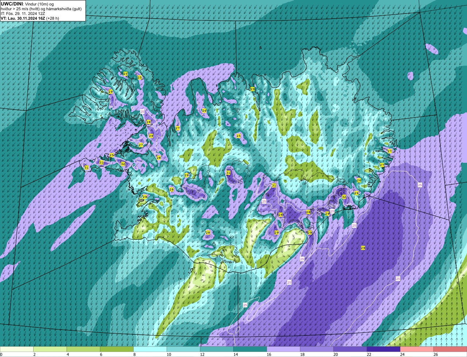The height and width of the screenshot is (357, 467).
Task: Click the "IT: Fös. 29. 11. 2024 12Z" line
Action: tap(23, 13)
